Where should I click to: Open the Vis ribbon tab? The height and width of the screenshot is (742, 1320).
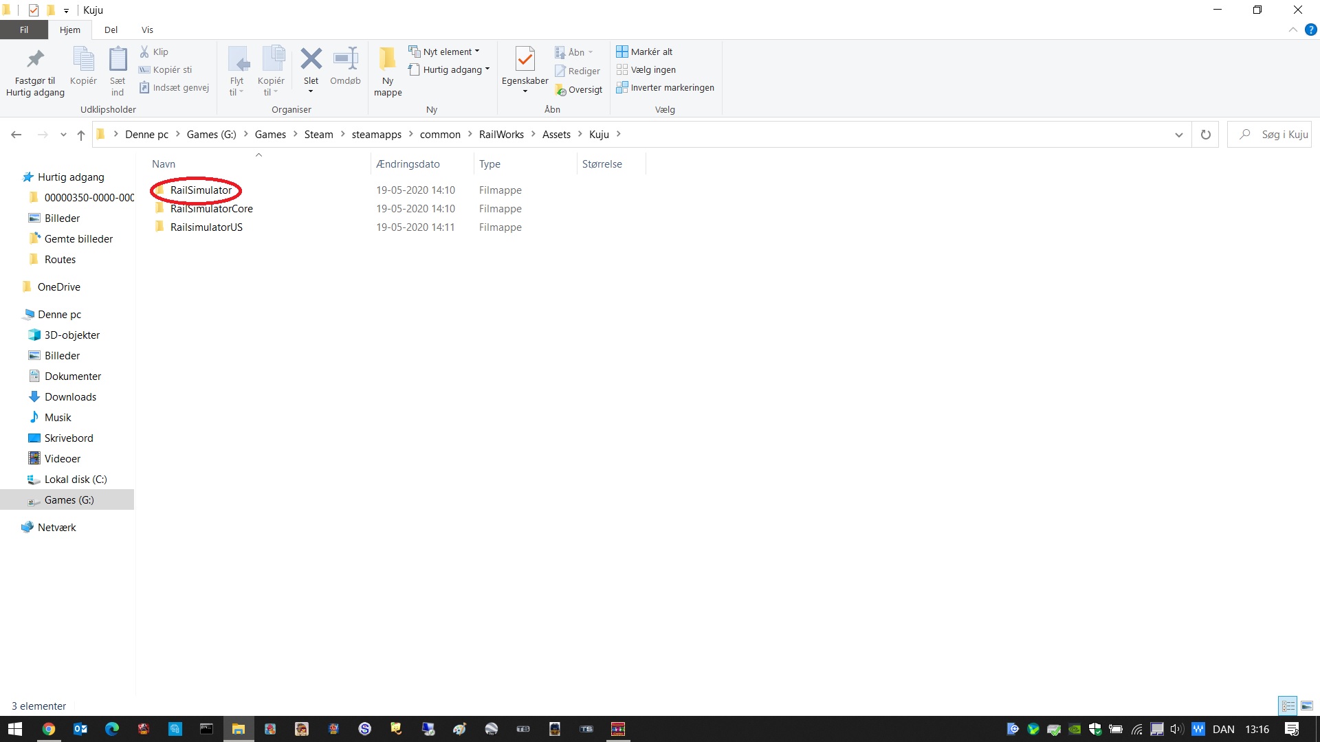click(x=147, y=30)
